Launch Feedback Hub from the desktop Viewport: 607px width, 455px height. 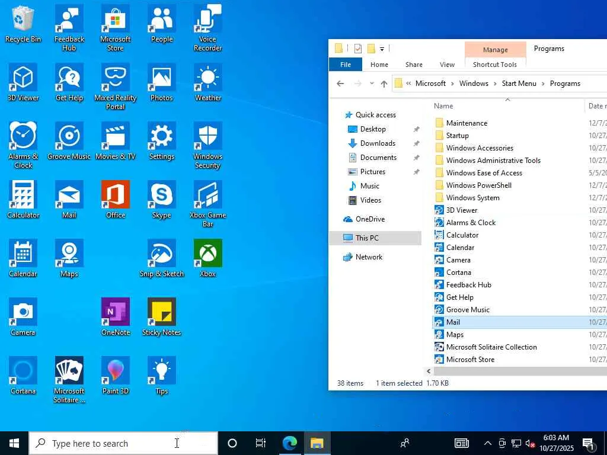[x=69, y=28]
